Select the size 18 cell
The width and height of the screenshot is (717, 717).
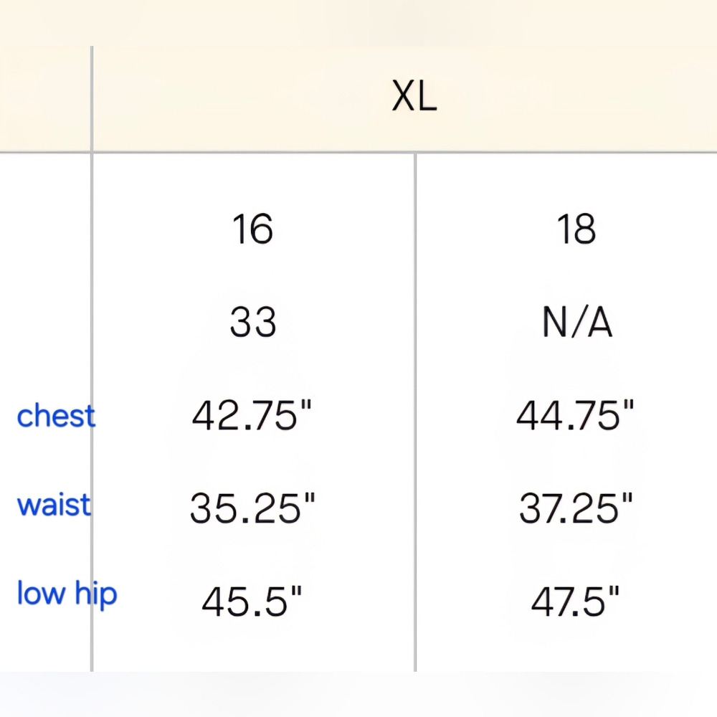pyautogui.click(x=576, y=229)
